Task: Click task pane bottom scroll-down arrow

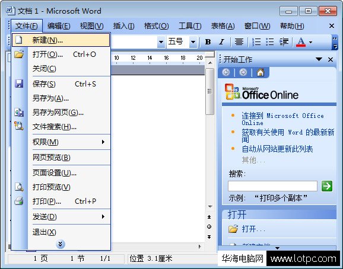Action: (x=277, y=248)
